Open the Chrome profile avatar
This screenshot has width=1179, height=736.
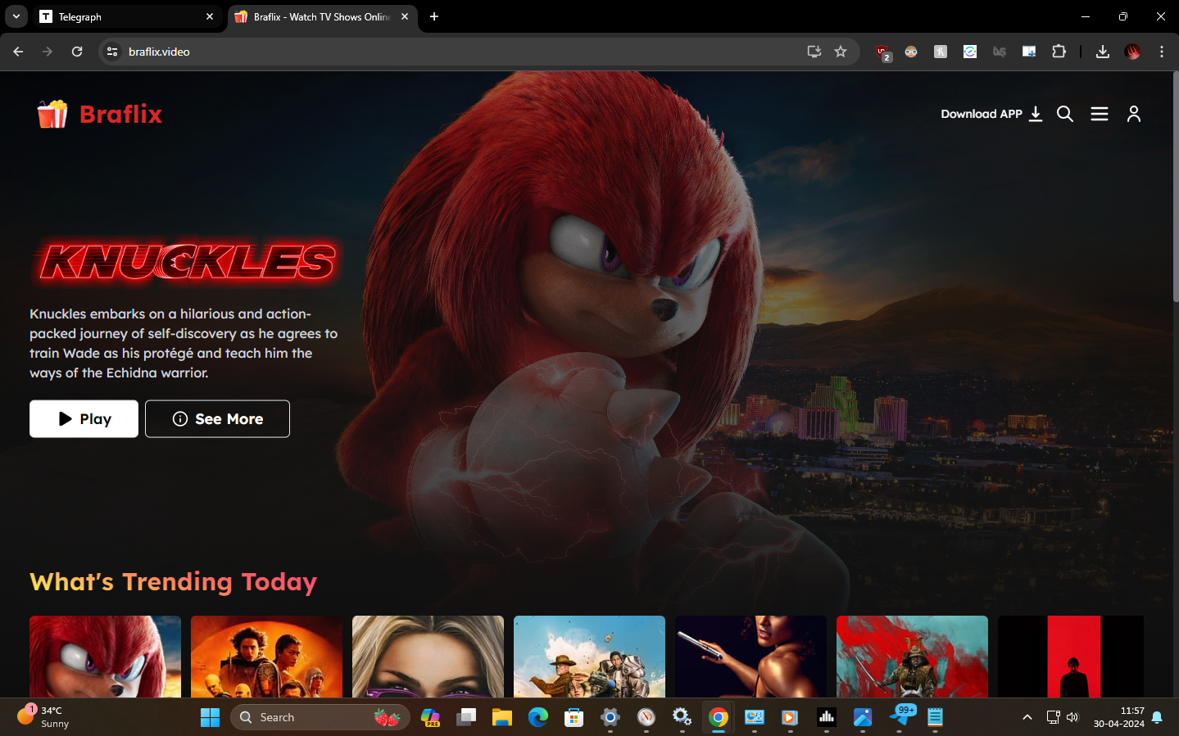(x=1132, y=52)
